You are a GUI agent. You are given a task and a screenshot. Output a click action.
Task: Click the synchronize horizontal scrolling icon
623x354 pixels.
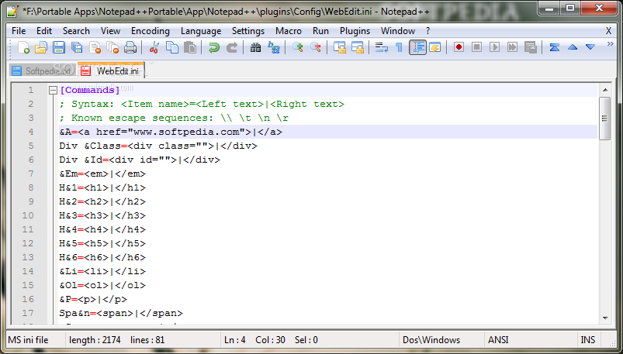click(358, 47)
